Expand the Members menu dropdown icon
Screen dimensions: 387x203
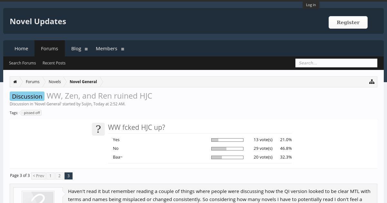(123, 49)
